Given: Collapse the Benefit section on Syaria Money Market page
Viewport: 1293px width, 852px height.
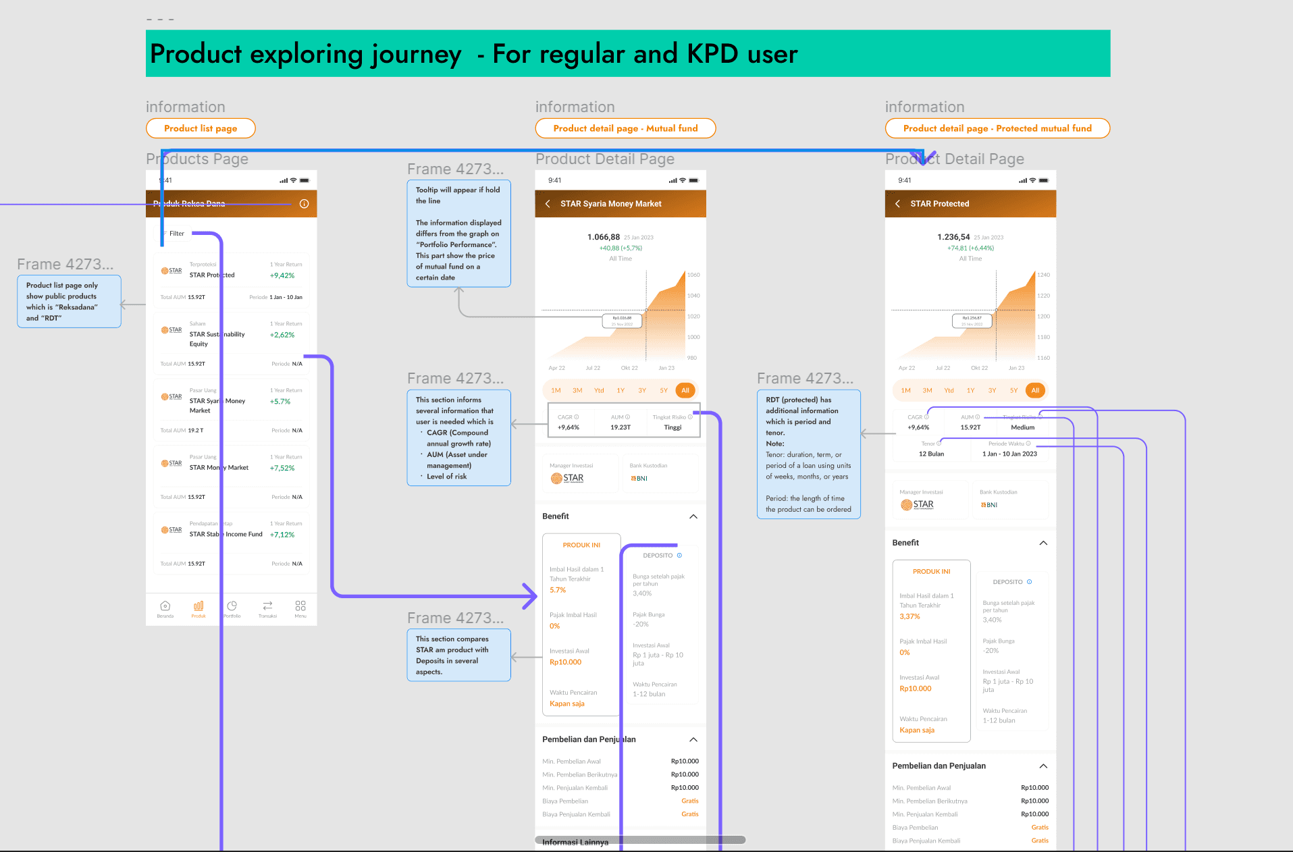Looking at the screenshot, I should 693,516.
